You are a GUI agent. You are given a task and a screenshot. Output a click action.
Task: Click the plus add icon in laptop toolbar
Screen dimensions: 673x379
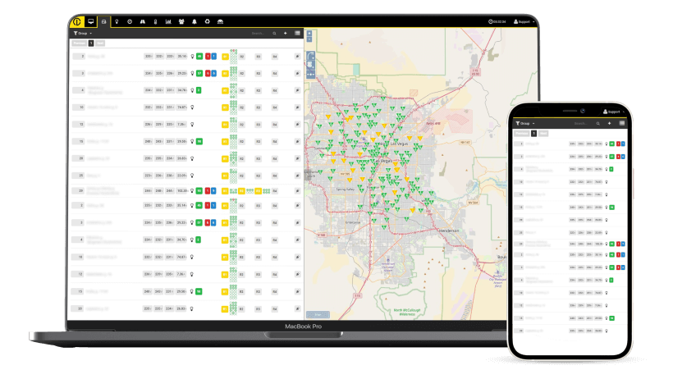pyautogui.click(x=285, y=34)
